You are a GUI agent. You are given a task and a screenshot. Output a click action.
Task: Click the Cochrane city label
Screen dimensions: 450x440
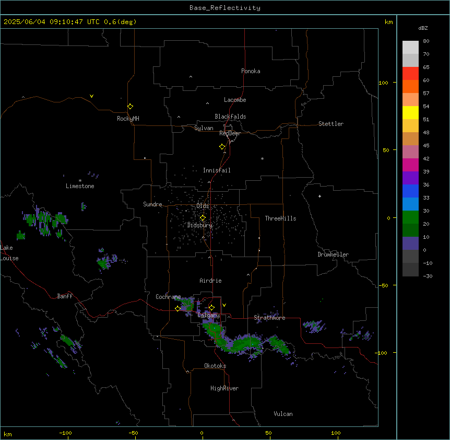[168, 297]
